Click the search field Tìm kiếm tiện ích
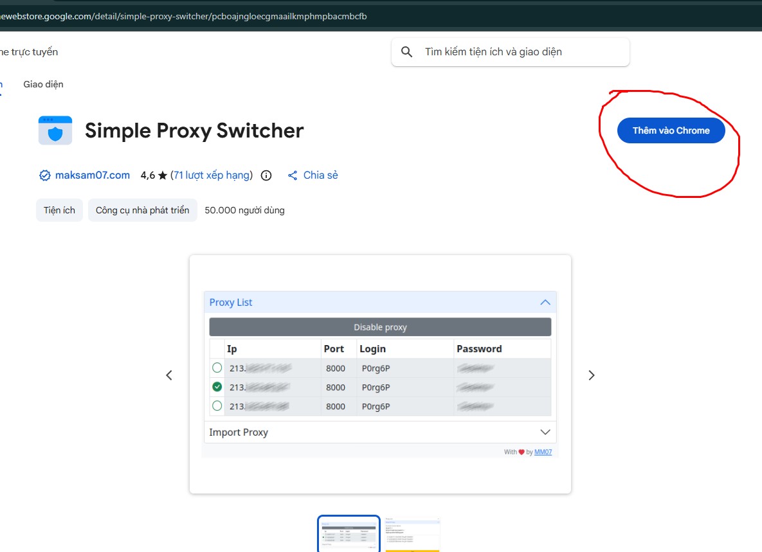The image size is (762, 552). click(521, 52)
